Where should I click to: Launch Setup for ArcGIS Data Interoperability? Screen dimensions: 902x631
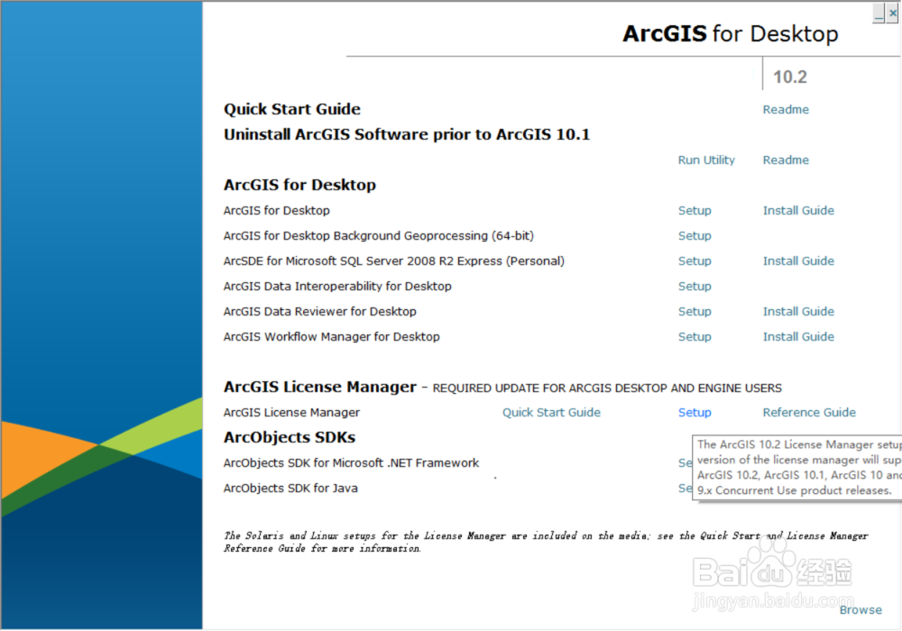[695, 286]
